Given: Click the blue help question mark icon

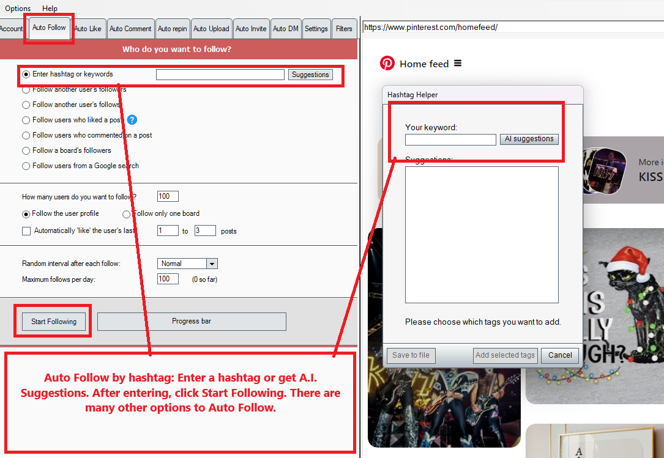Looking at the screenshot, I should (132, 120).
